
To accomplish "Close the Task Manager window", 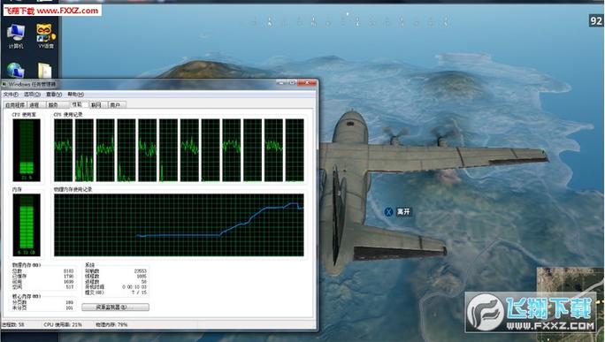I will click(x=308, y=83).
